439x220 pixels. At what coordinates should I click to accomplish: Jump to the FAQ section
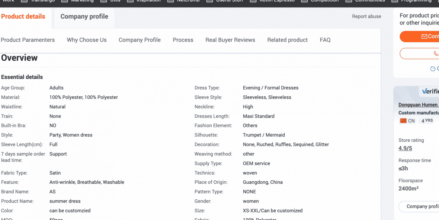[x=325, y=40]
